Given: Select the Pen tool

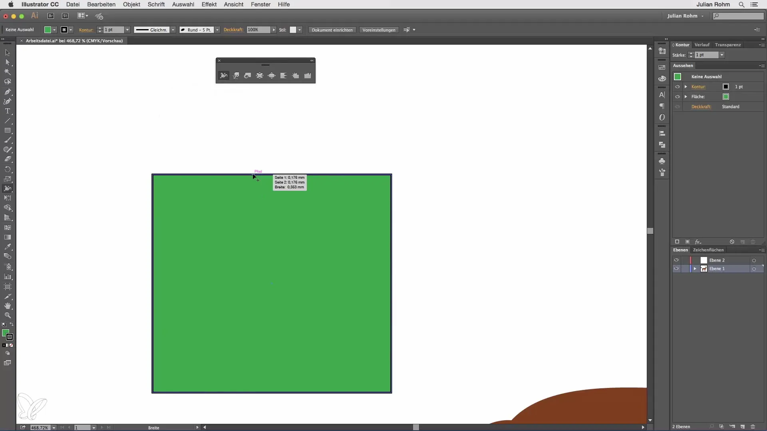Looking at the screenshot, I should pos(8,92).
